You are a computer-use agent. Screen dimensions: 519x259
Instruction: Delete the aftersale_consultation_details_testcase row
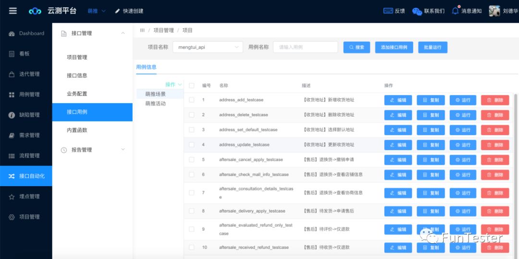495,193
